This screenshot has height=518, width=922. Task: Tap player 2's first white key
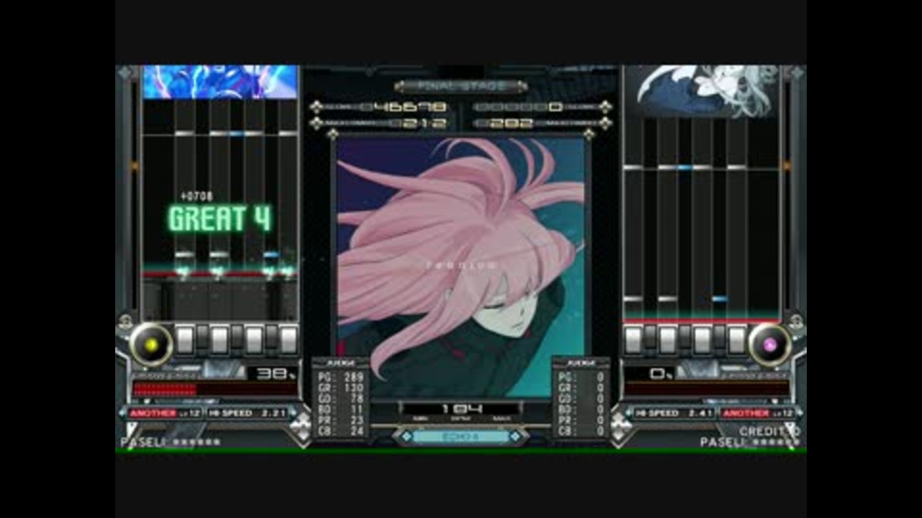click(633, 340)
